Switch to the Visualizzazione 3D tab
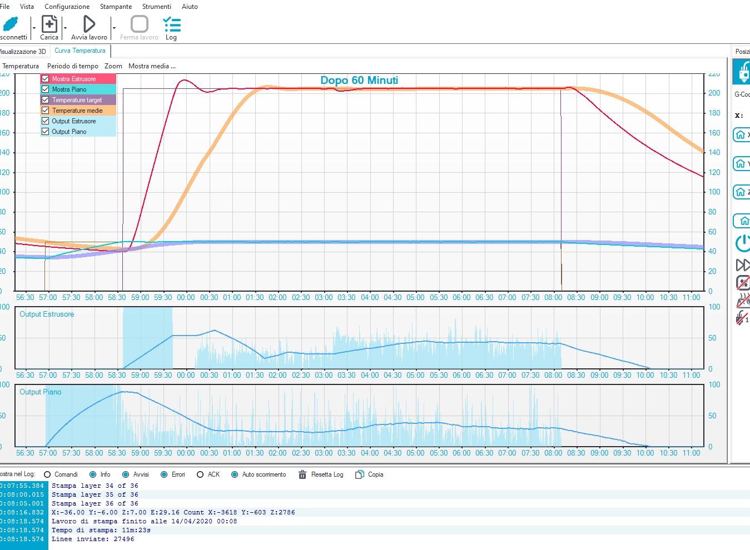The image size is (750, 550). [23, 52]
